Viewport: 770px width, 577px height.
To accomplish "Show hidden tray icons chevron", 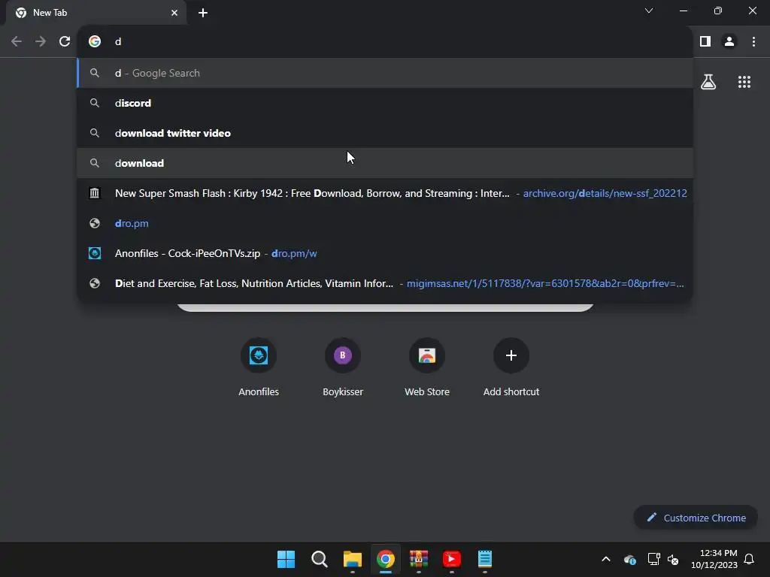I will click(606, 559).
